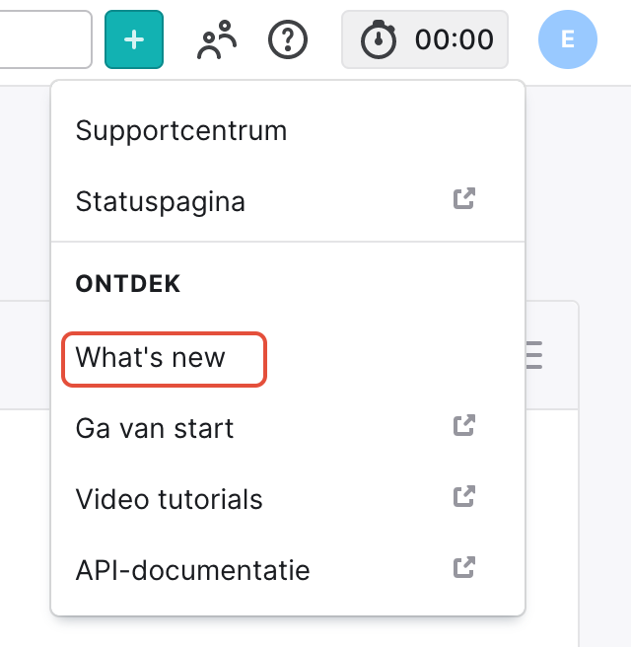Select the API-documentatie menu entry
This screenshot has width=631, height=647.
pos(193,570)
